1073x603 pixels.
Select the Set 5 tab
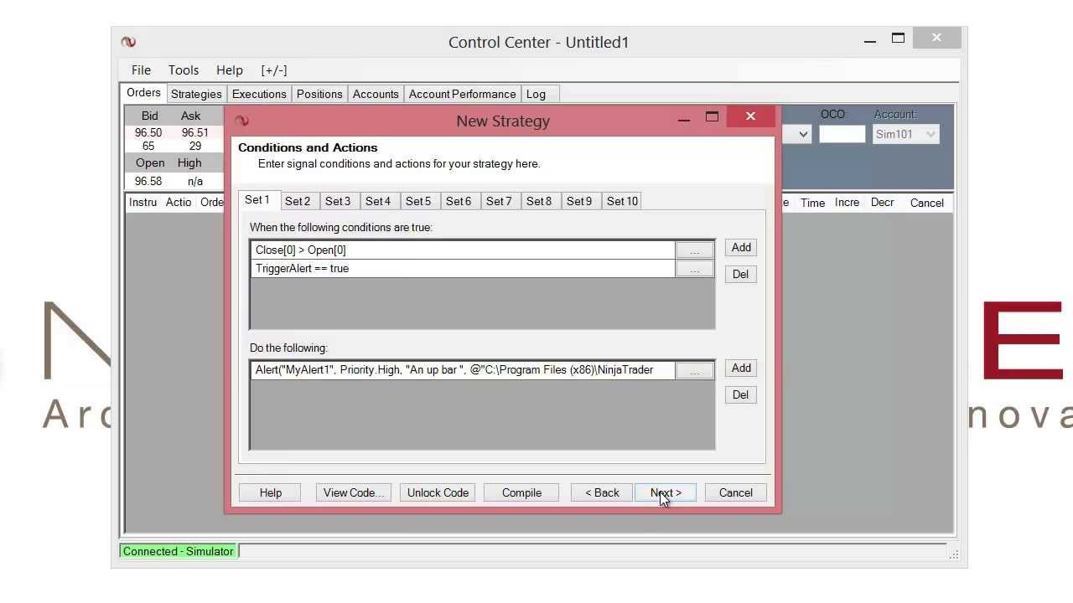[x=418, y=201]
